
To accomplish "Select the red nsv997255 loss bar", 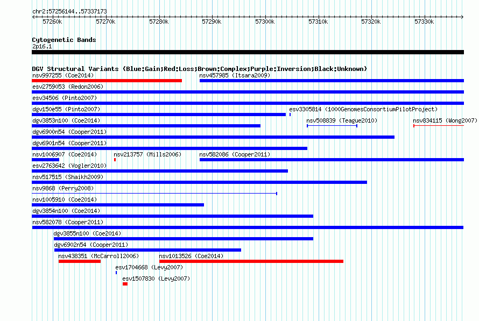I will click(x=107, y=81).
